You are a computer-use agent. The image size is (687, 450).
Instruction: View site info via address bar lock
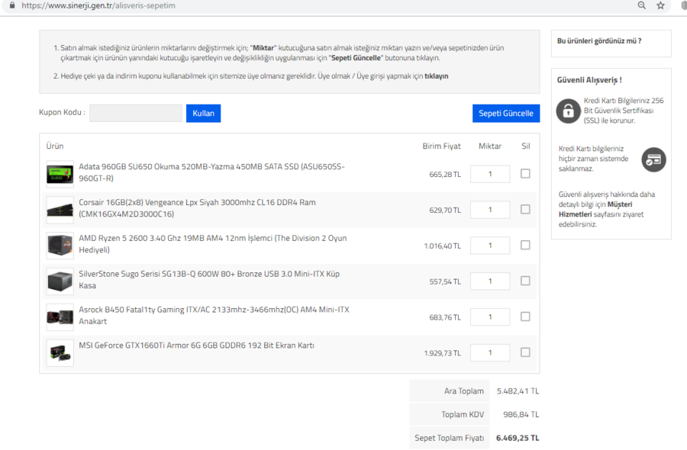pos(13,5)
